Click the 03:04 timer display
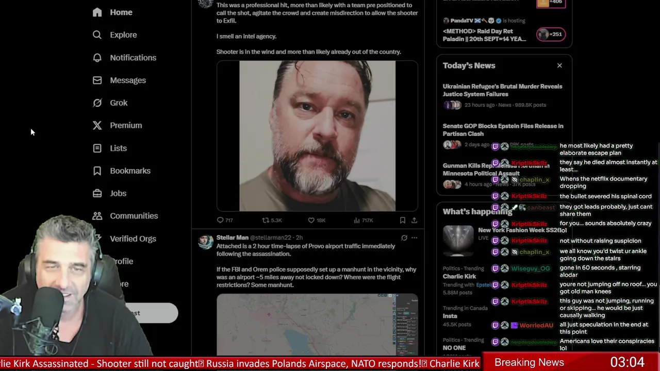This screenshot has height=371, width=660. click(628, 362)
